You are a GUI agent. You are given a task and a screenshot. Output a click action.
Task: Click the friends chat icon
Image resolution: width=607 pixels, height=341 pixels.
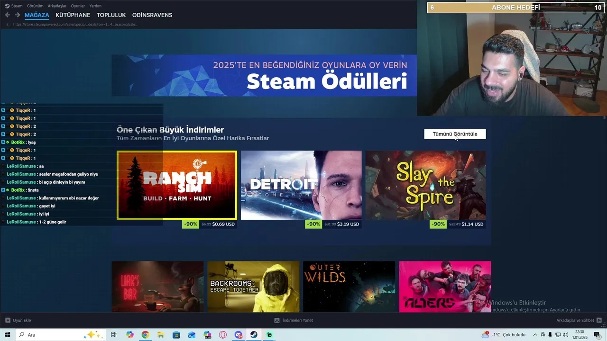tap(599, 321)
